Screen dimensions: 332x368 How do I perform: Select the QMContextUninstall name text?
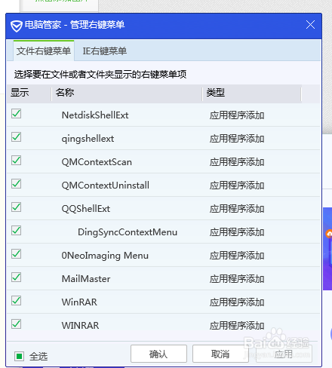pos(106,186)
